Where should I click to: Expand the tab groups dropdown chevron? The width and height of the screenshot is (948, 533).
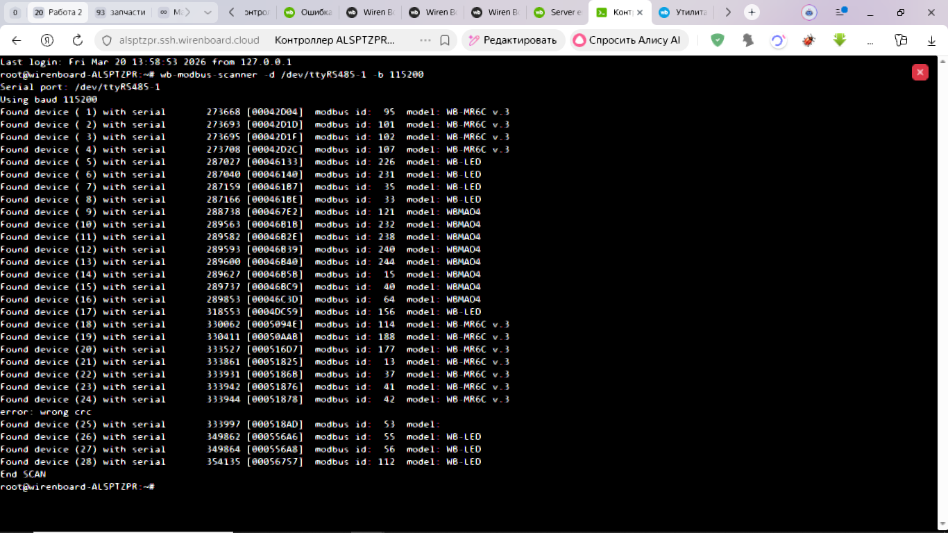(208, 12)
